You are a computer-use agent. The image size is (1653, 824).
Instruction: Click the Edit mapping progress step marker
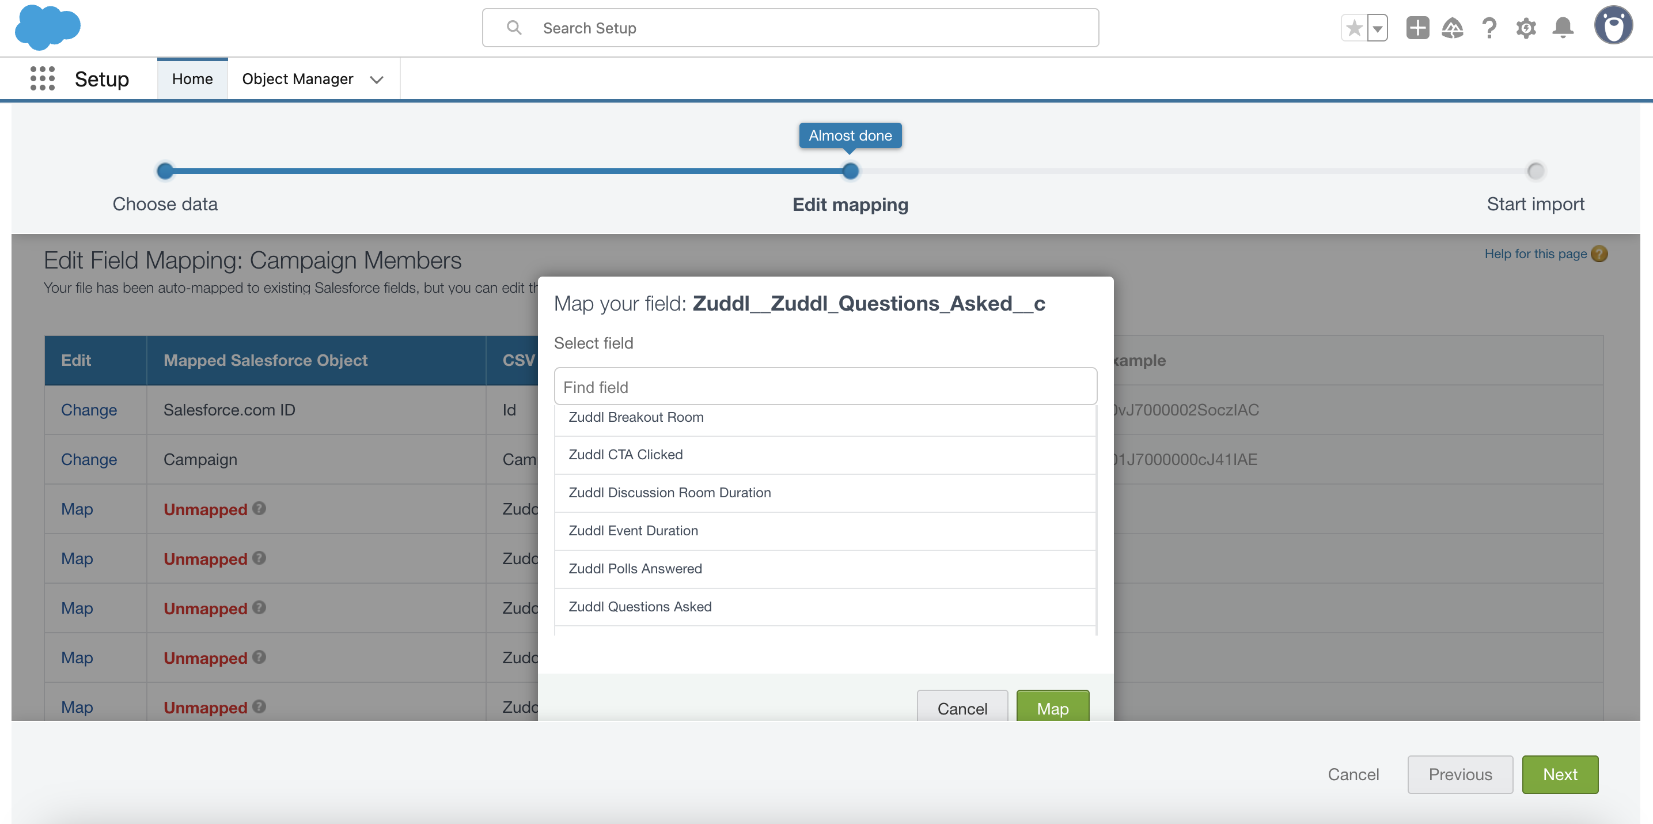pyautogui.click(x=850, y=171)
